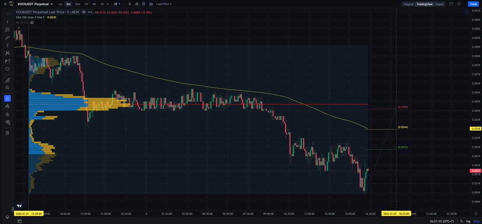Image resolution: width=482 pixels, height=224 pixels.
Task: Click the green (0.0233) level label
Action: click(403, 147)
